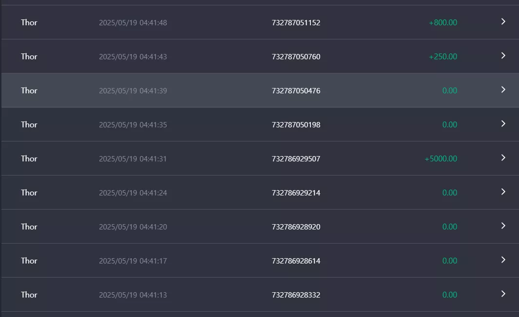Open details arrow for the +250.00 row
This screenshot has height=317, width=519.
[x=503, y=55]
